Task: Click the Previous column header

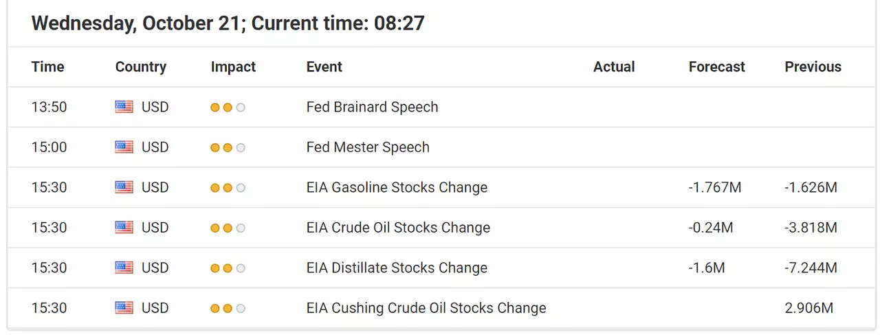Action: pyautogui.click(x=813, y=67)
